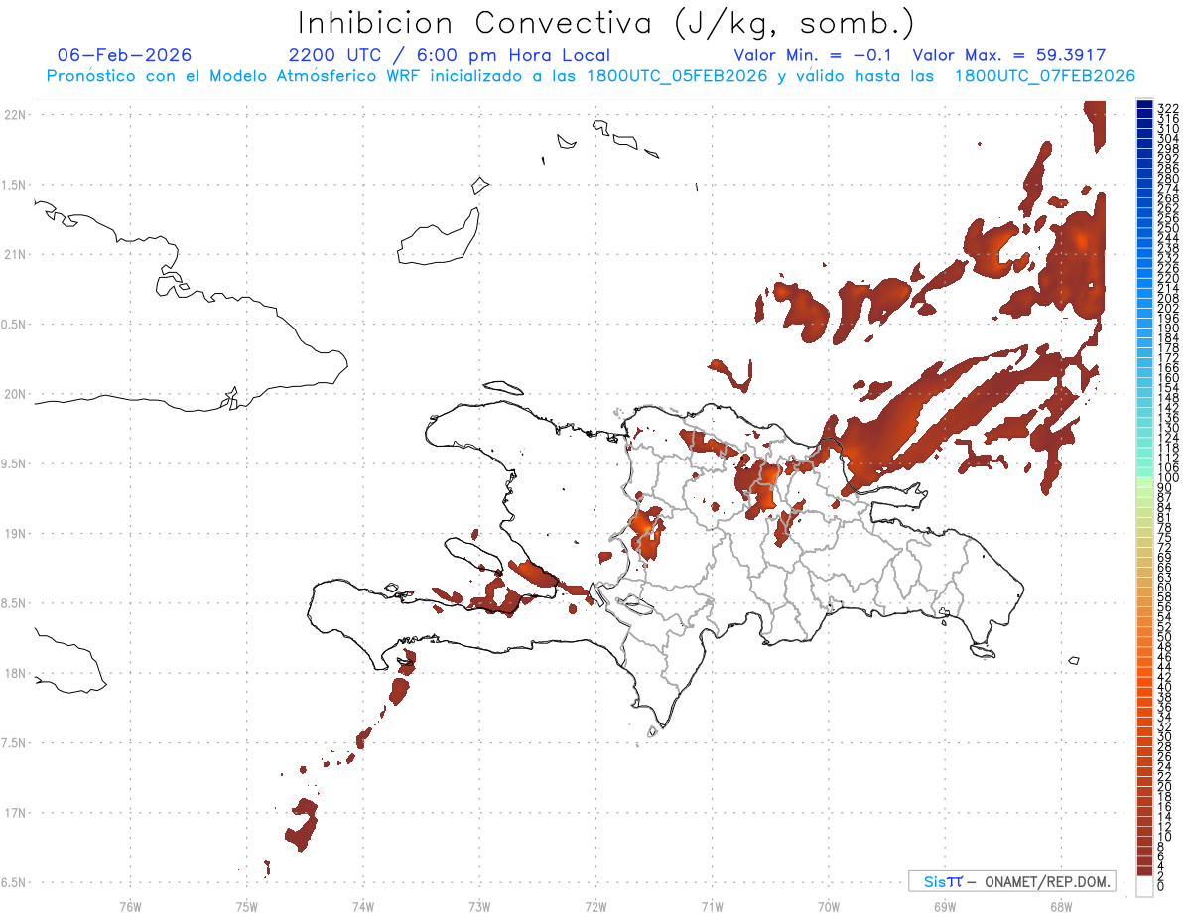Viewport: 1191px width, 920px height.
Task: Click the '68W' longitude label
Action: click(1060, 906)
